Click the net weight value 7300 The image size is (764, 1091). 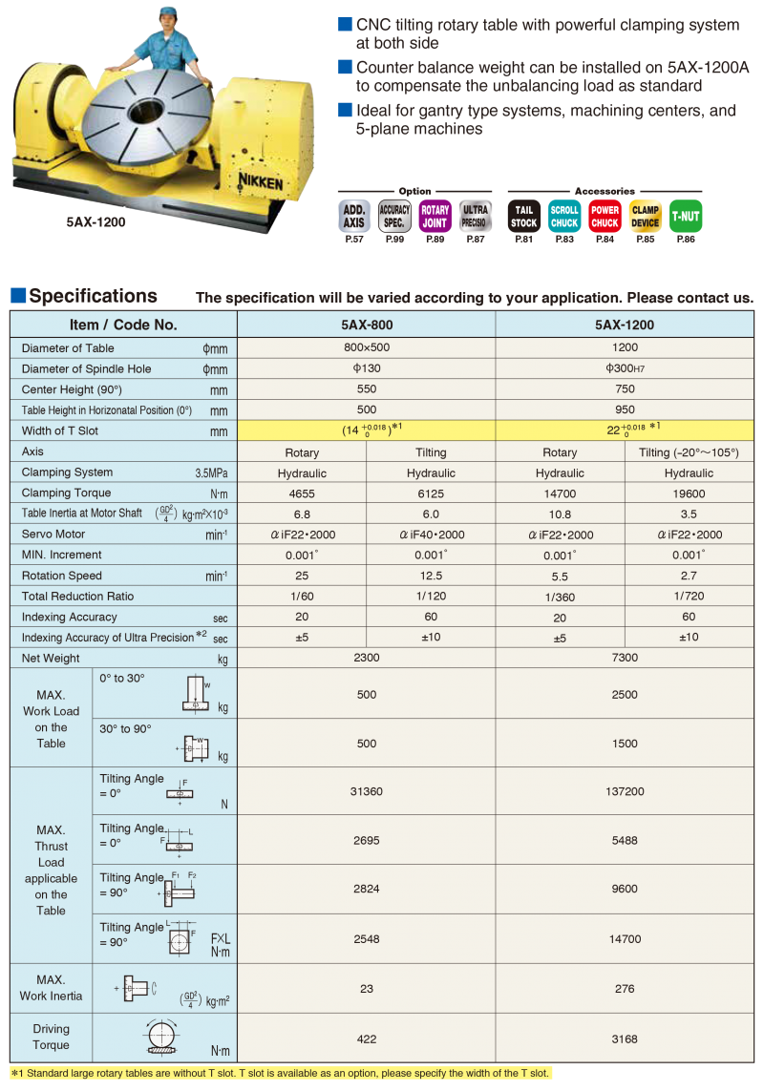click(625, 658)
